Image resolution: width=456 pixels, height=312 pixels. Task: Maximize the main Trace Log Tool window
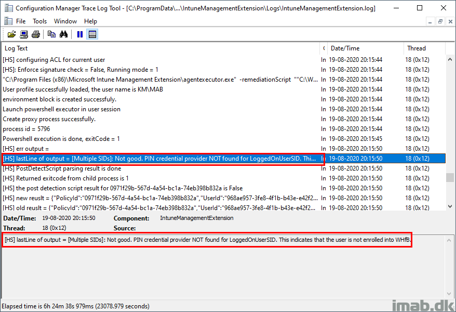(419, 8)
